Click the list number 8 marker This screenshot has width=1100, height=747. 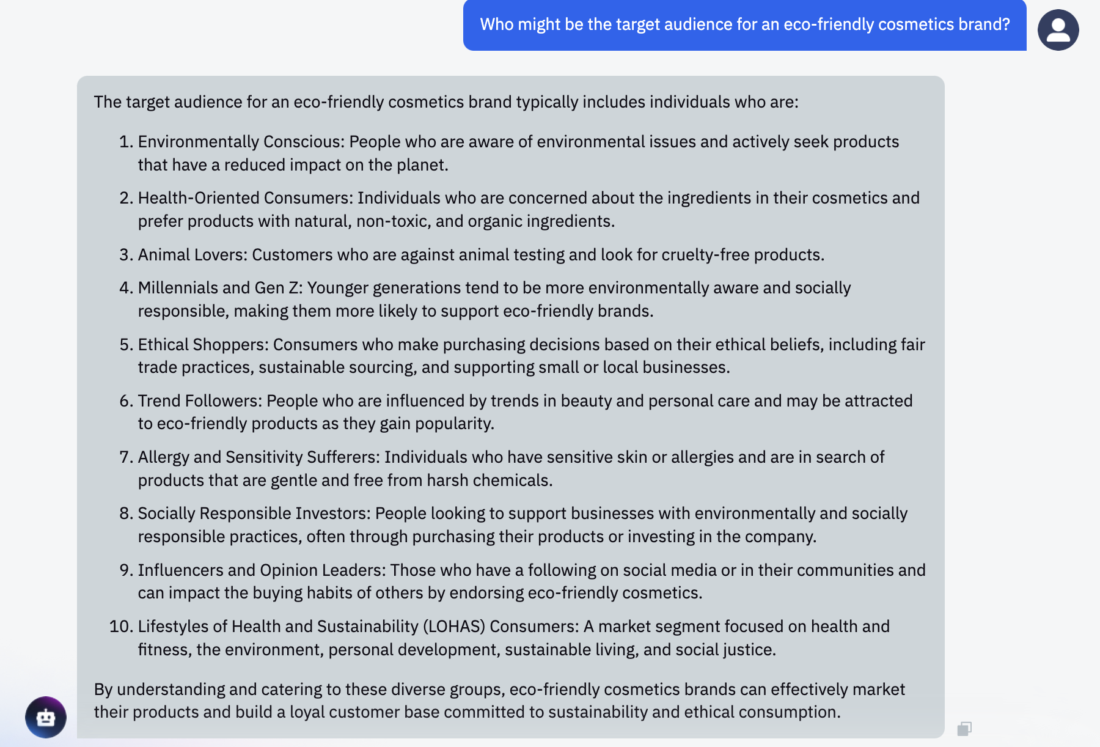pos(126,513)
